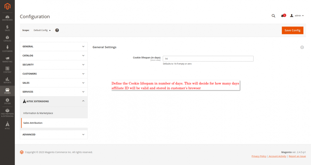Expand the Sales configuration section

[54, 83]
